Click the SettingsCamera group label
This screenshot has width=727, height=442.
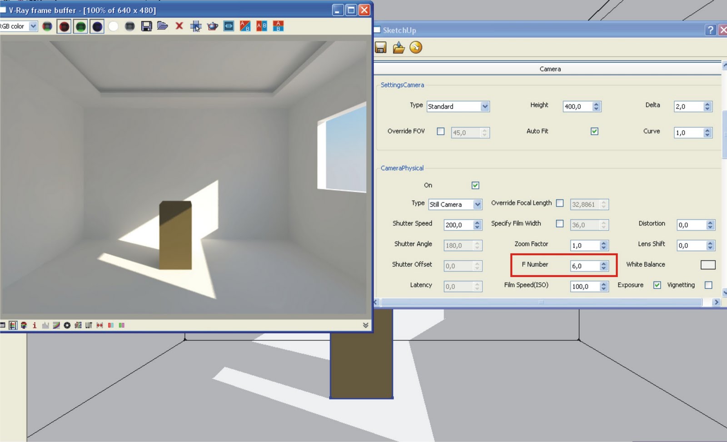click(402, 85)
